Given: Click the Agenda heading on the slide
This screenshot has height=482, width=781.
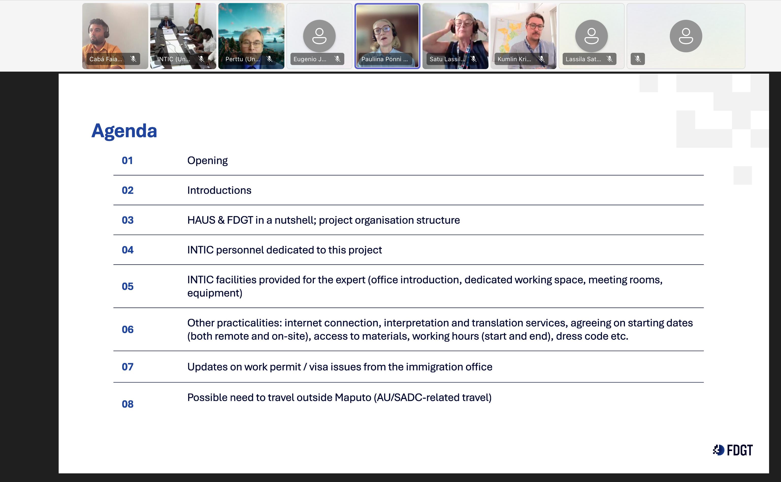Looking at the screenshot, I should (124, 131).
